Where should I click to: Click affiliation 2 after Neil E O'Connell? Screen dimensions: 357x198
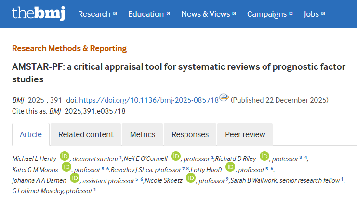click(212, 157)
